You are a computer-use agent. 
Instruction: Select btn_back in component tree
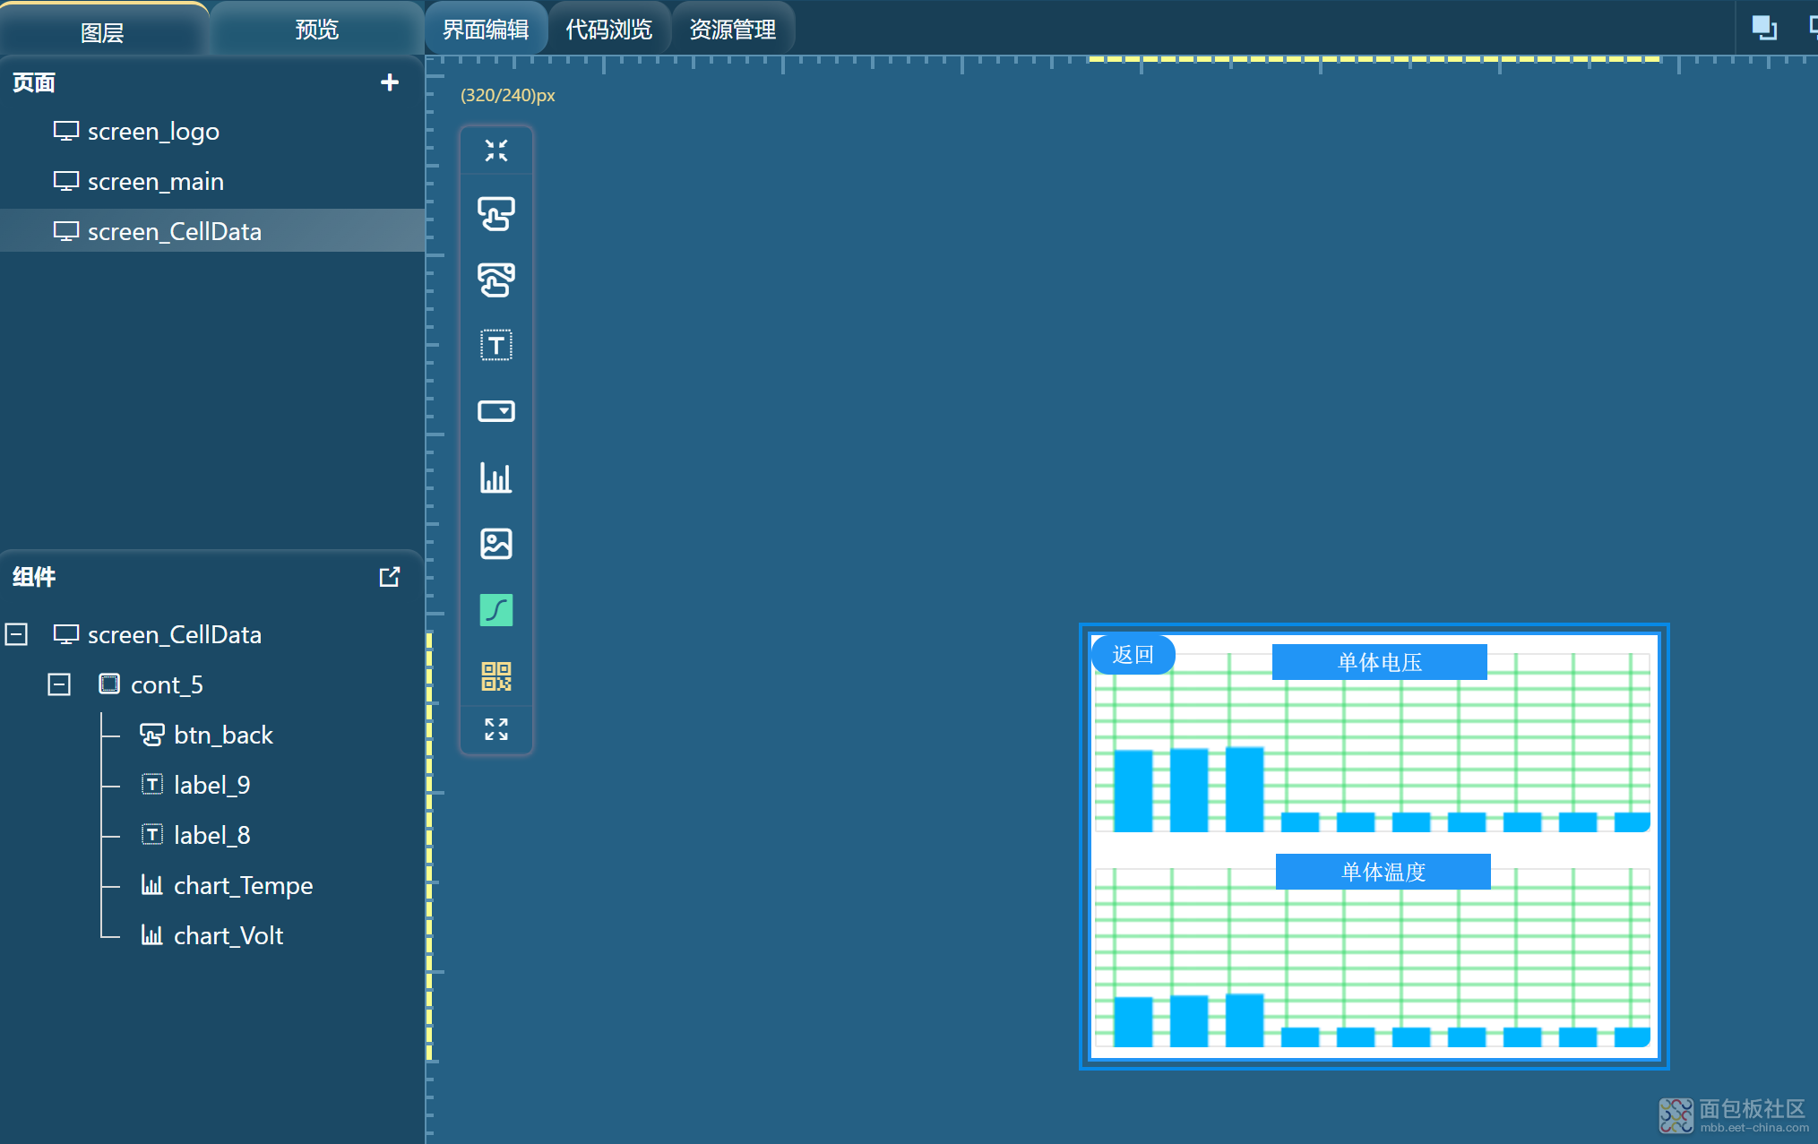coord(223,735)
